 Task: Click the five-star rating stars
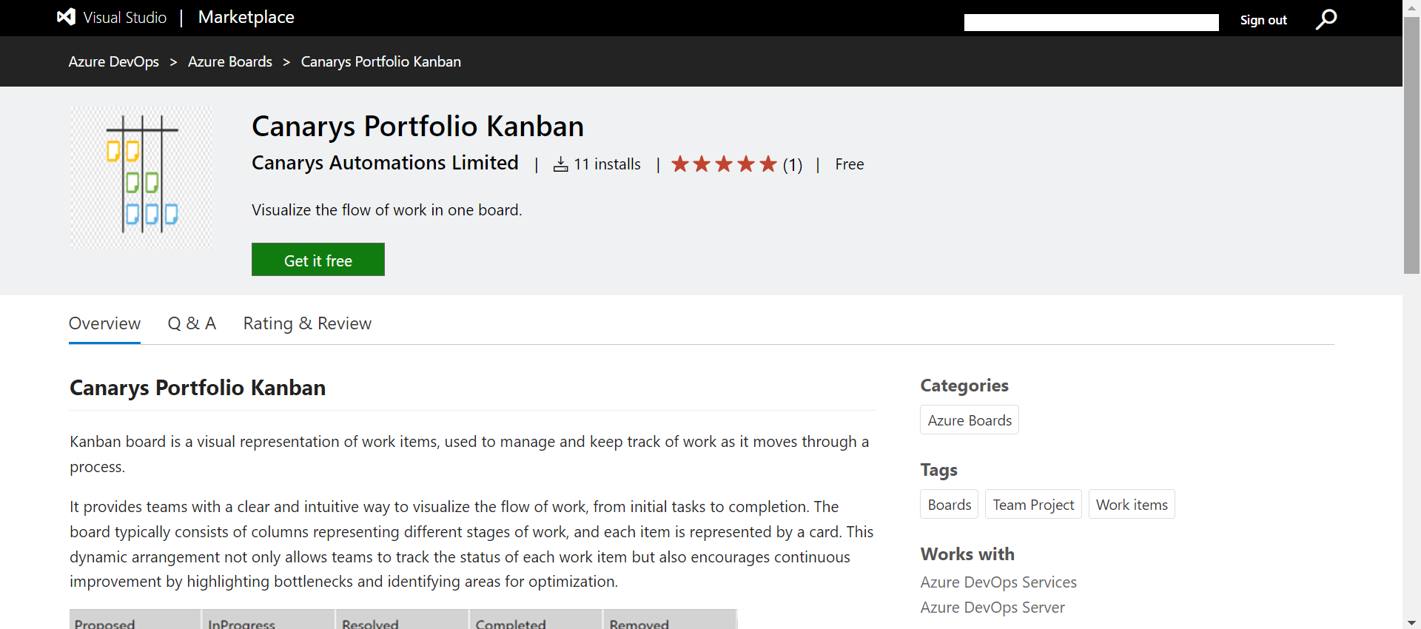[724, 164]
